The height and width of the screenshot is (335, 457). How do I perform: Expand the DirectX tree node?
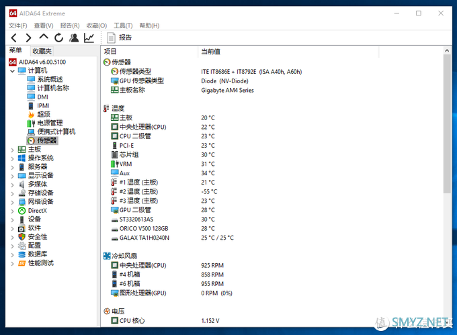(x=12, y=211)
